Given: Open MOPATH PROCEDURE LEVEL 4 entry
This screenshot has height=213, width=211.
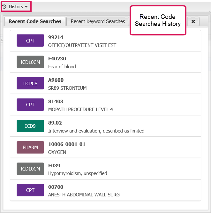Looking at the screenshot, I should click(80, 109).
